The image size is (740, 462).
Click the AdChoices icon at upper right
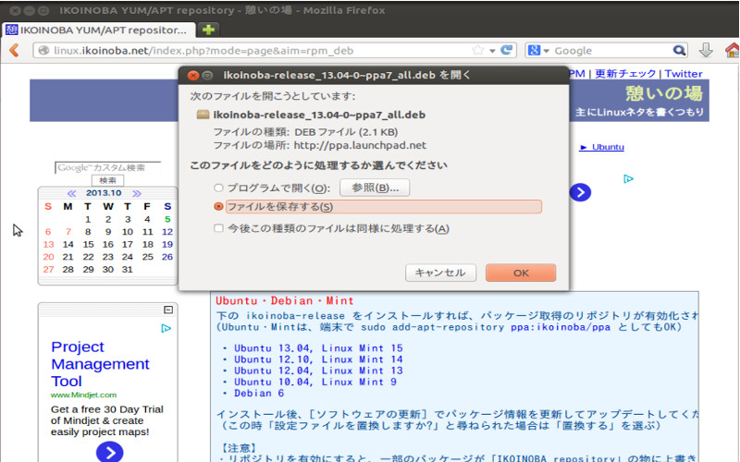628,178
